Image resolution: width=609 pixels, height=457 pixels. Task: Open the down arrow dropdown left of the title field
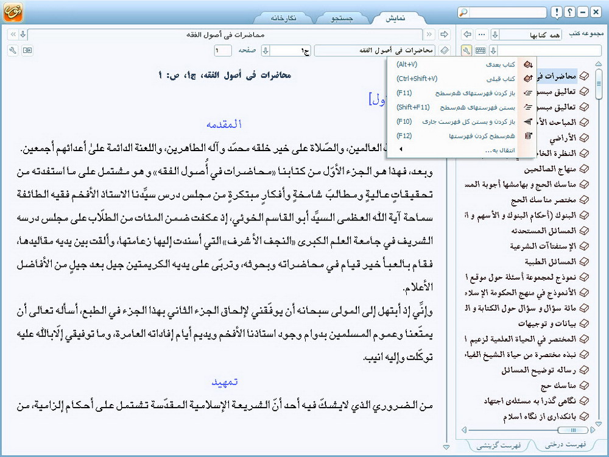pos(23,34)
